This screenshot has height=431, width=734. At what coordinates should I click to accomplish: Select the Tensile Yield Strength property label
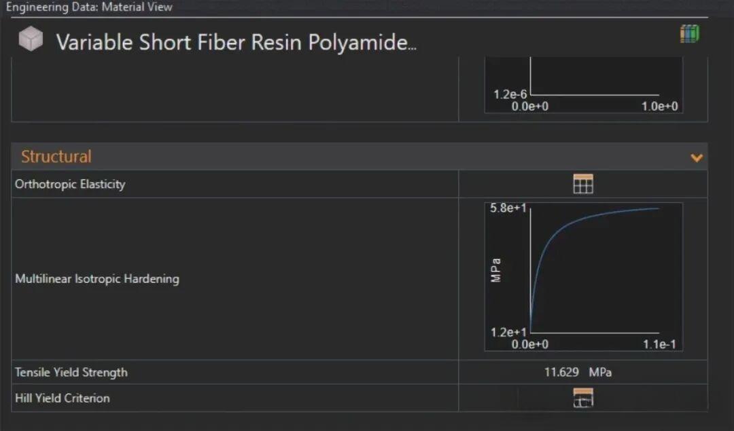point(71,372)
